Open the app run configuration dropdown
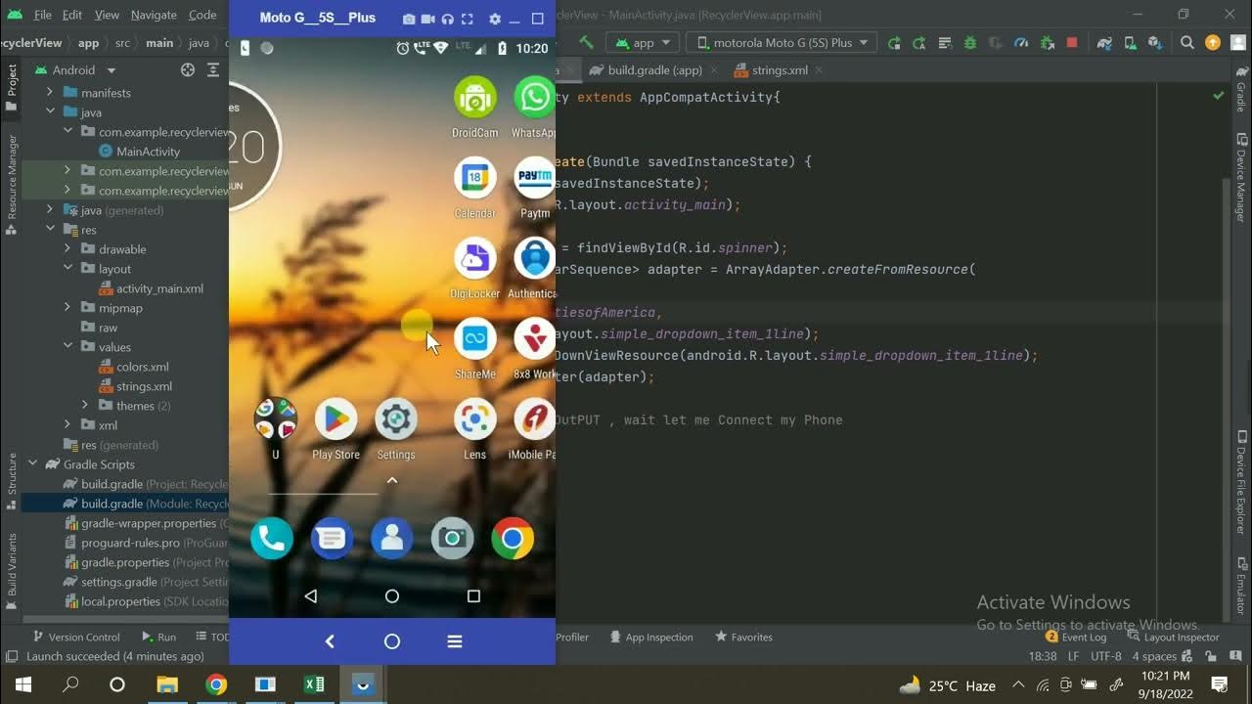This screenshot has height=704, width=1252. pos(643,43)
